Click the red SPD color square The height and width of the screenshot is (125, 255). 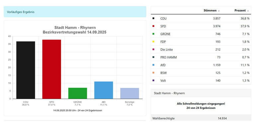click(153, 26)
